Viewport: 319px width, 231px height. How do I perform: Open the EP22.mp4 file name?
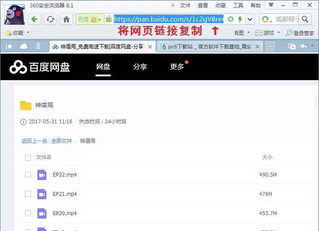click(x=65, y=175)
